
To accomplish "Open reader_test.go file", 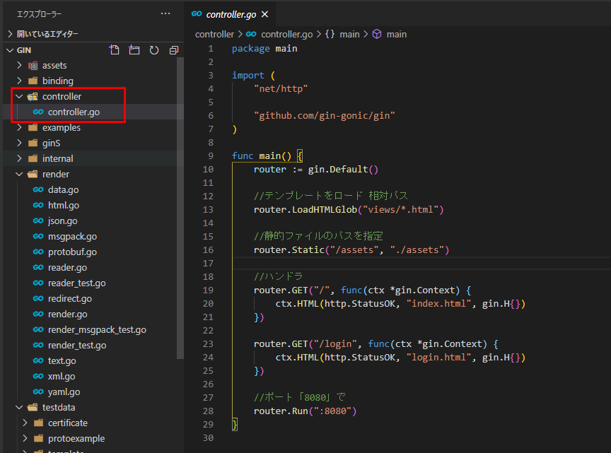I will coord(77,283).
